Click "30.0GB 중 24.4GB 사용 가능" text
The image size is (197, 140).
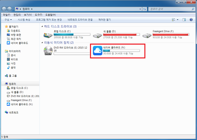[x=118, y=54]
